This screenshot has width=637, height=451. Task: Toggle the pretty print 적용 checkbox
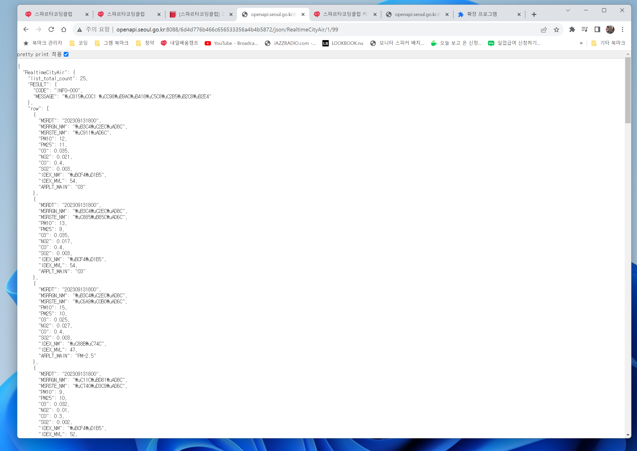click(66, 55)
